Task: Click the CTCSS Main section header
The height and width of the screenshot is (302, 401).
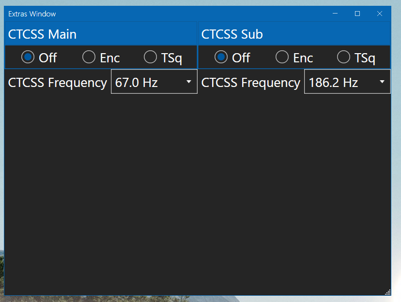Action: [101, 34]
